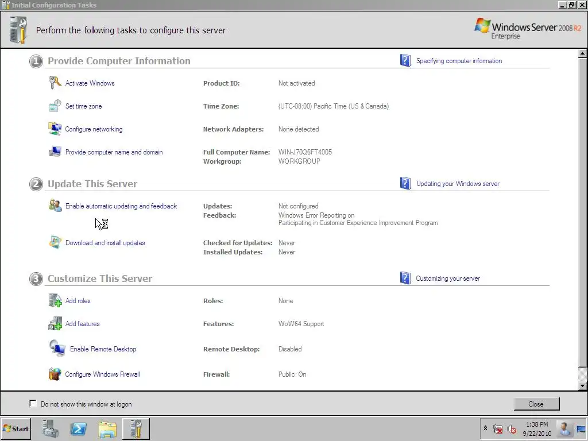Open Customizing your server help link

[448, 278]
